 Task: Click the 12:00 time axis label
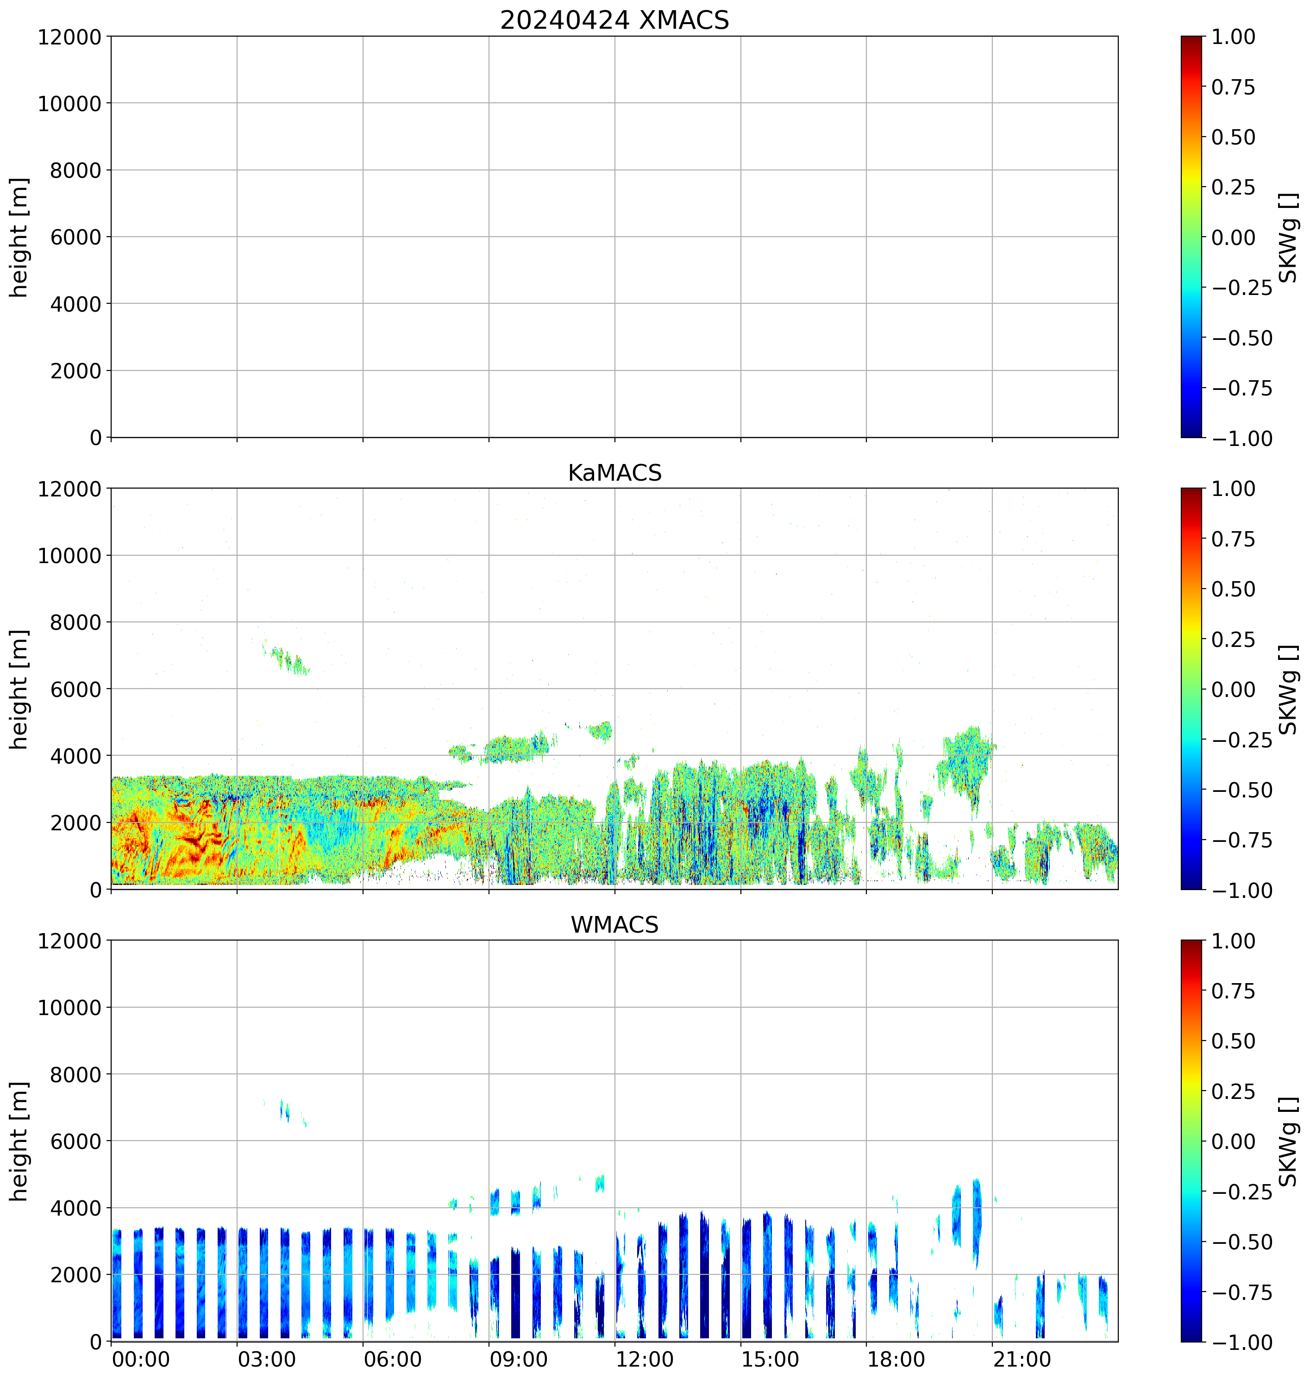coord(645,1360)
